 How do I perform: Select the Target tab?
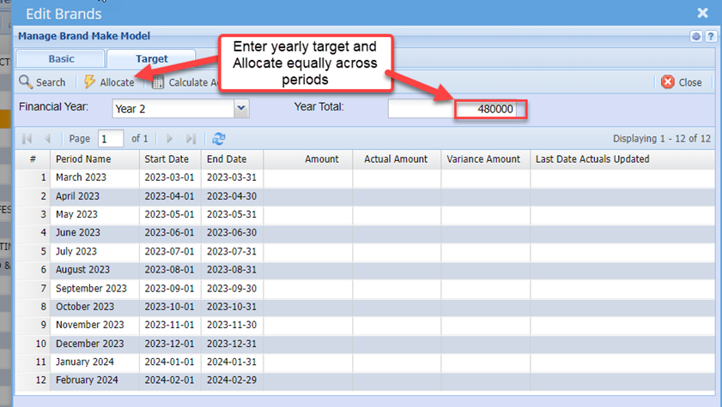(151, 59)
